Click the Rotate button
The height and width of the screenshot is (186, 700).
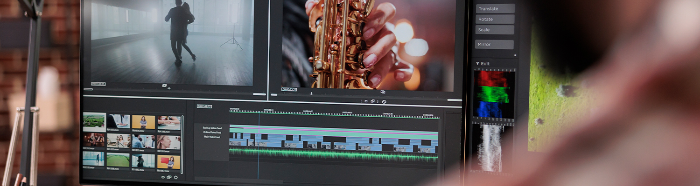(x=495, y=19)
